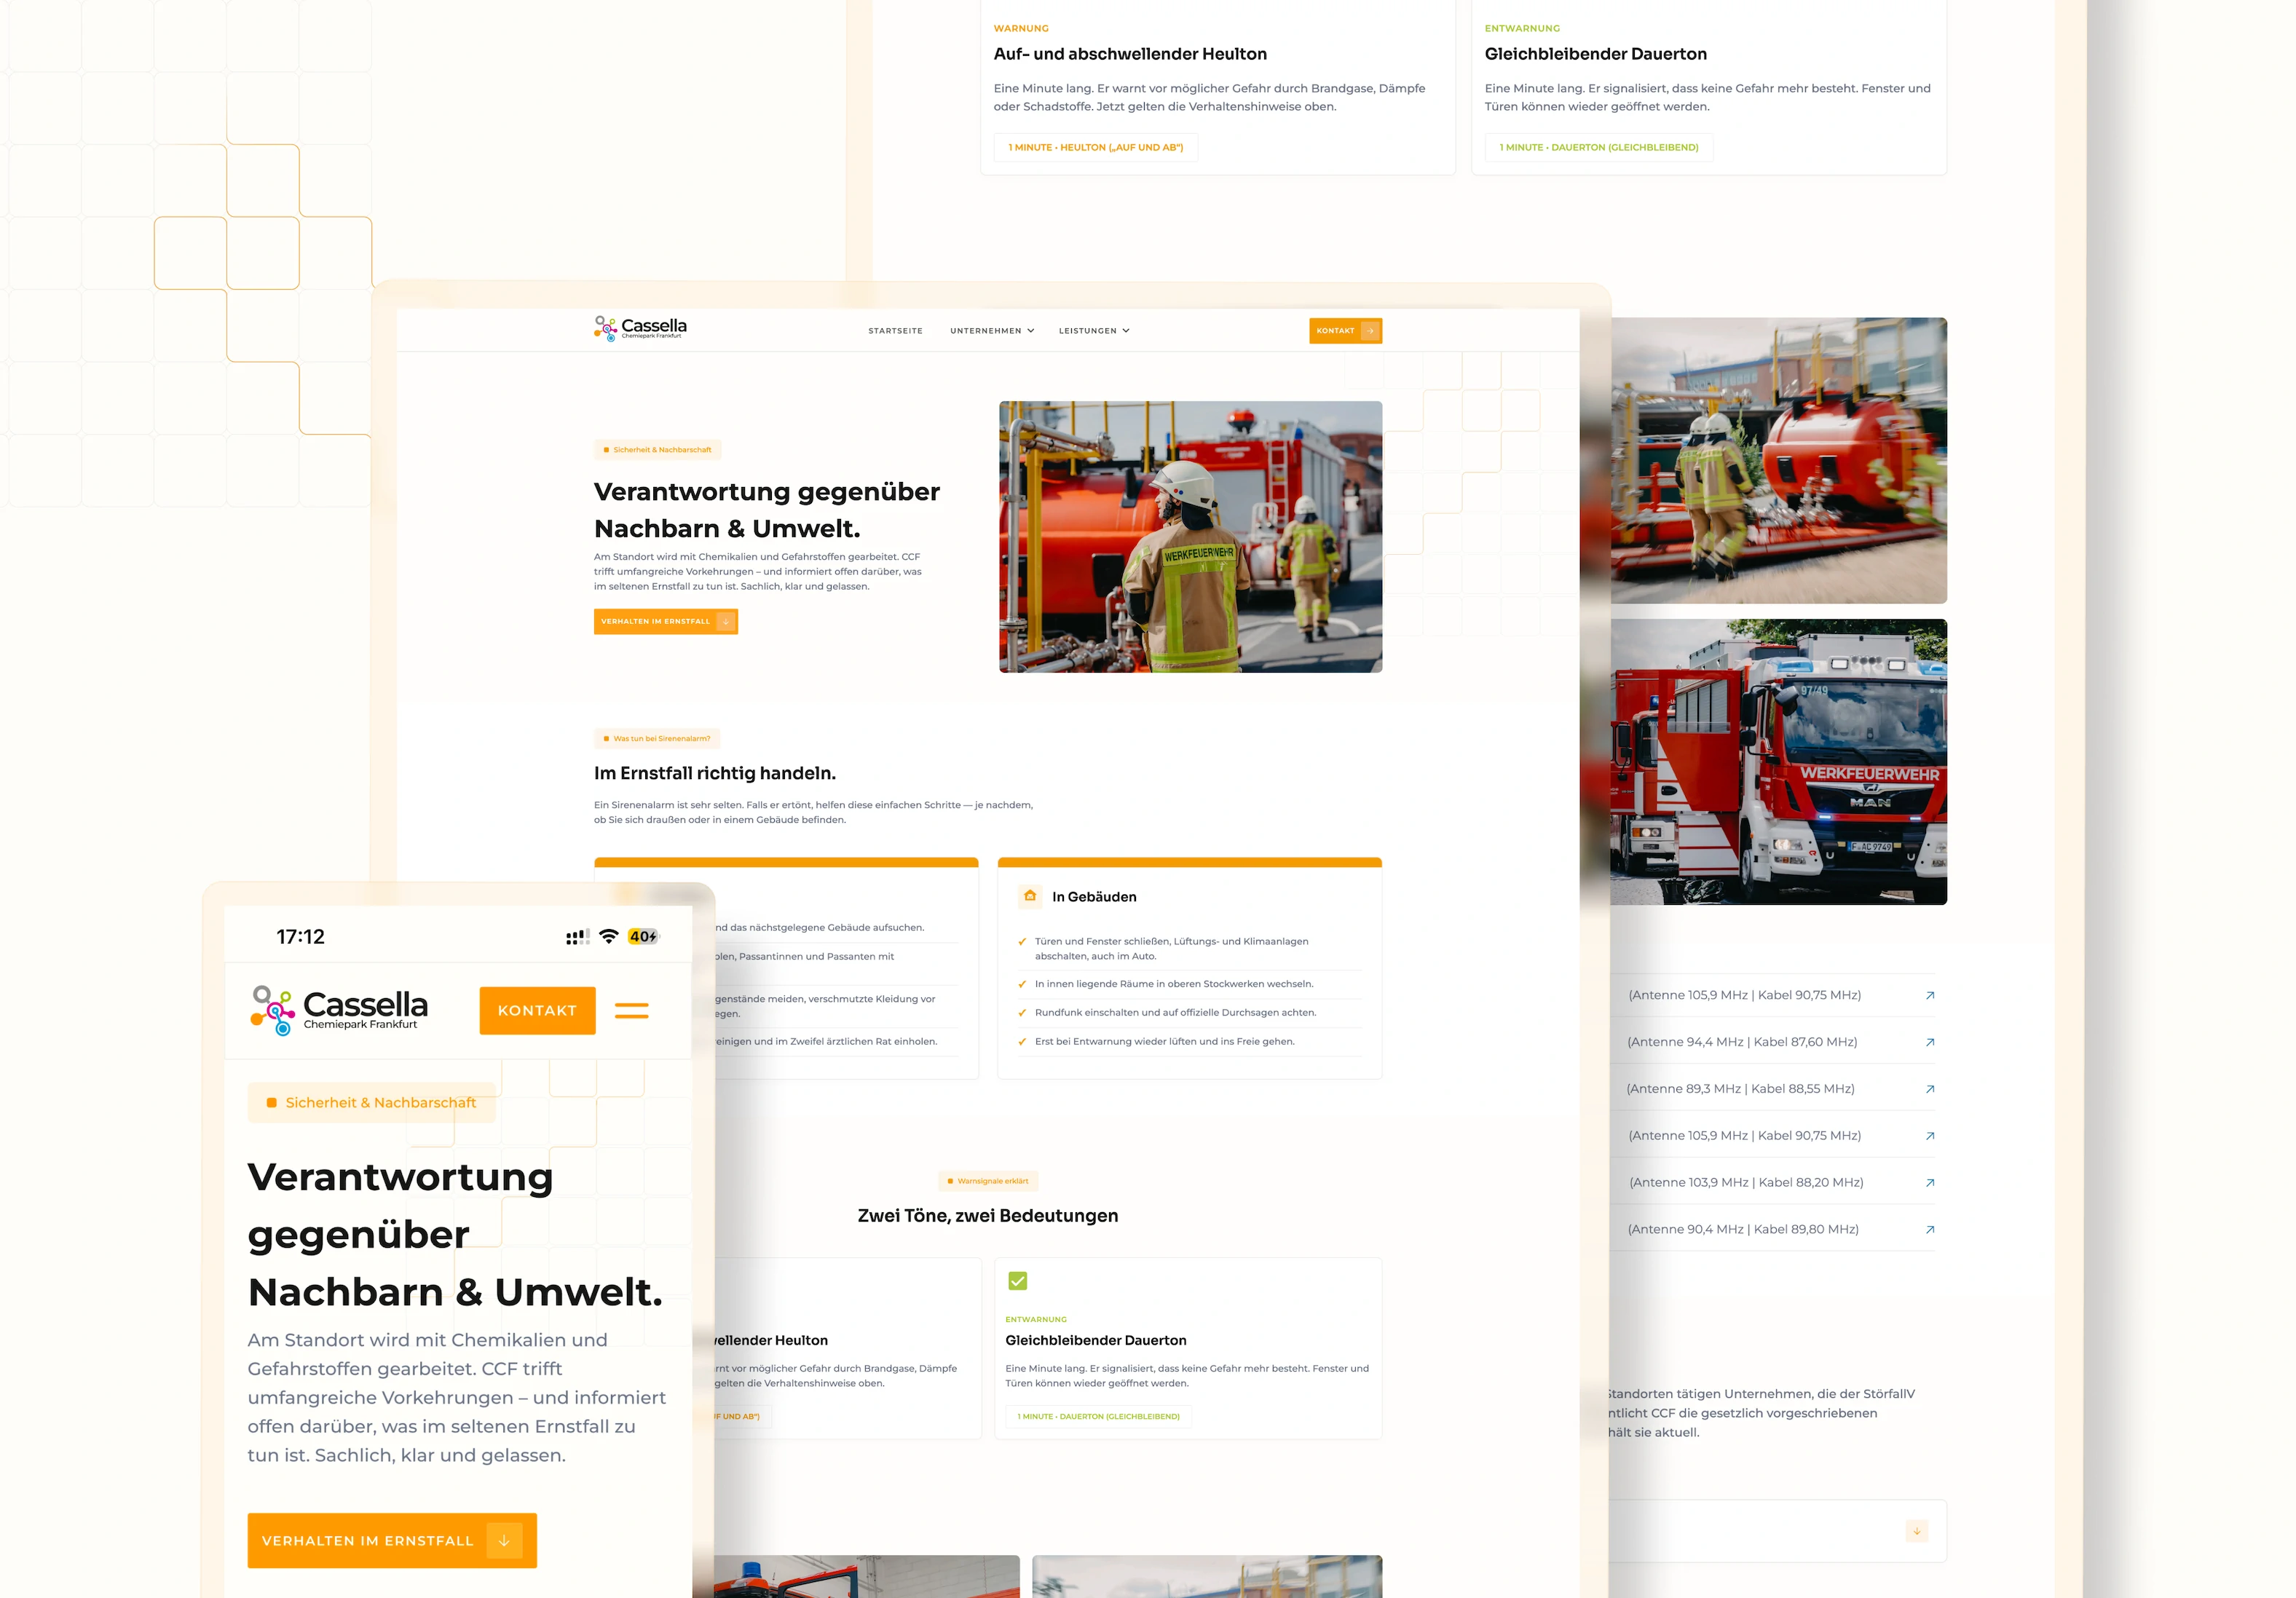Click 1 MINUTE · DAUERTON badge in top page
Viewport: 2296px width, 1598px height.
[x=1599, y=147]
